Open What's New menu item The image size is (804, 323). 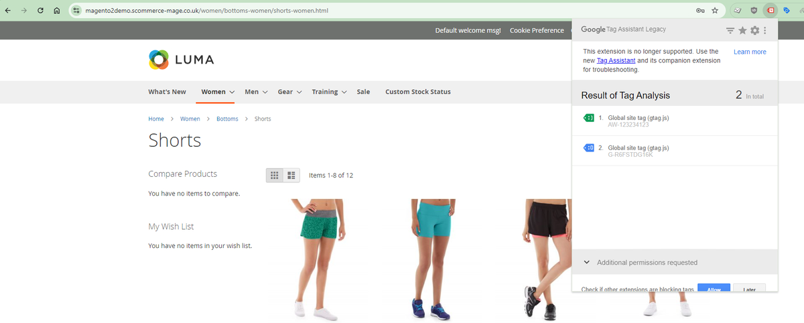pyautogui.click(x=167, y=92)
